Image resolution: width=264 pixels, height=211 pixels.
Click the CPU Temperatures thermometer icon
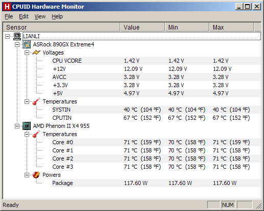[x=36, y=134]
